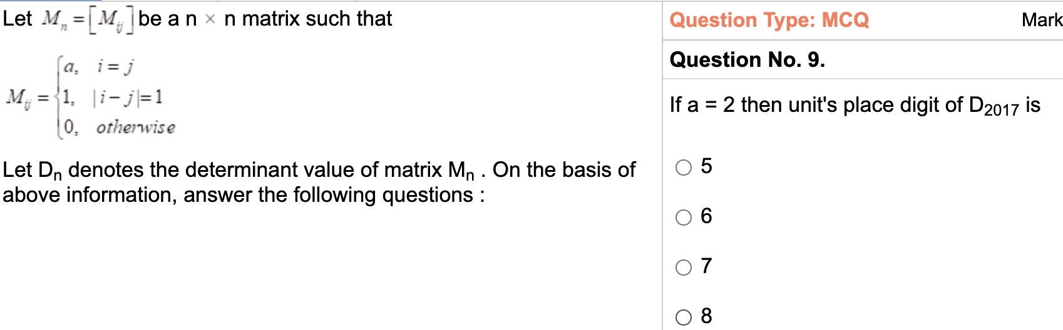
Task: Click the option label text "7"
Action: point(706,266)
